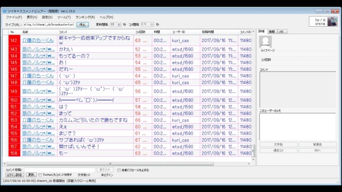342x192 pixels.
Task: Click the app icon in the title bar
Action: 5,11
